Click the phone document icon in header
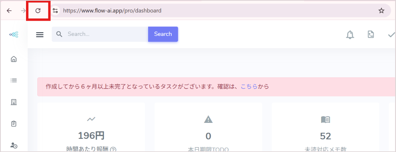 point(371,34)
